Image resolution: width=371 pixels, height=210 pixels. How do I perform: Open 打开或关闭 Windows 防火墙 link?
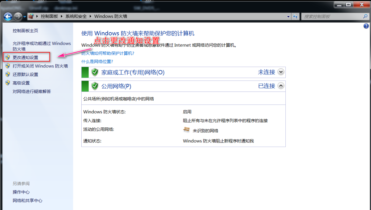pyautogui.click(x=40, y=66)
